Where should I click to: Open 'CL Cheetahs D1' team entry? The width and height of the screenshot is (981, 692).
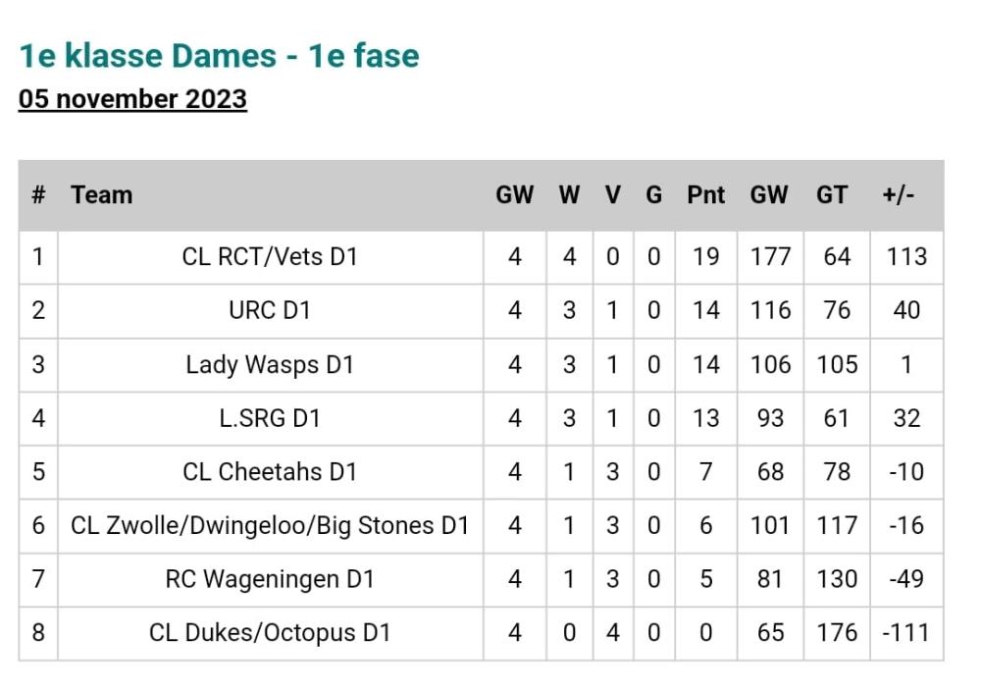click(x=270, y=471)
